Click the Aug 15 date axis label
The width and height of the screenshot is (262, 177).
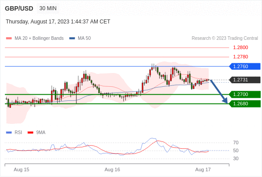coord(21,169)
